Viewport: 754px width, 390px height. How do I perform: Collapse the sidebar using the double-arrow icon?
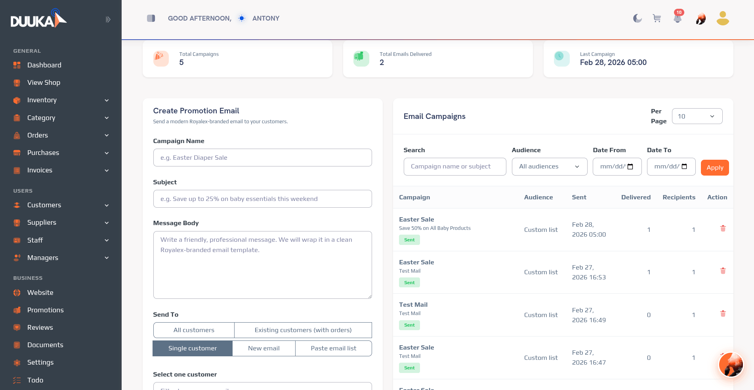[x=108, y=19]
